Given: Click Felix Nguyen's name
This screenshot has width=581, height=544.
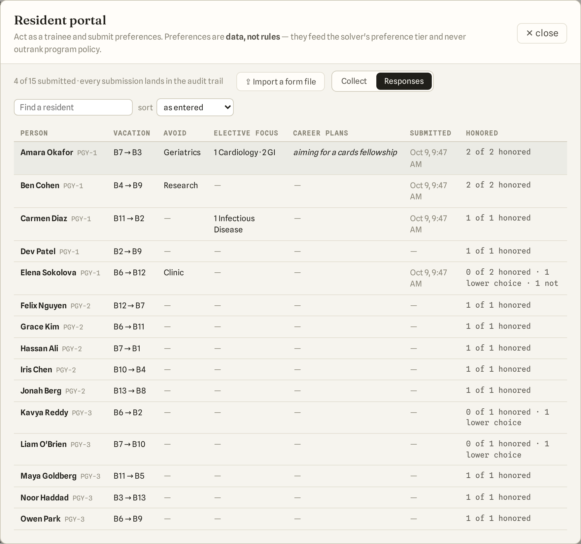Looking at the screenshot, I should (x=44, y=305).
